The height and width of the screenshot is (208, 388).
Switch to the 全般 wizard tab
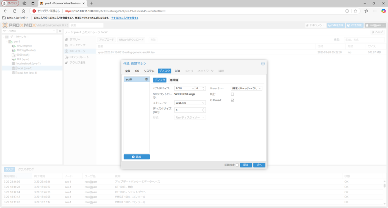128,71
